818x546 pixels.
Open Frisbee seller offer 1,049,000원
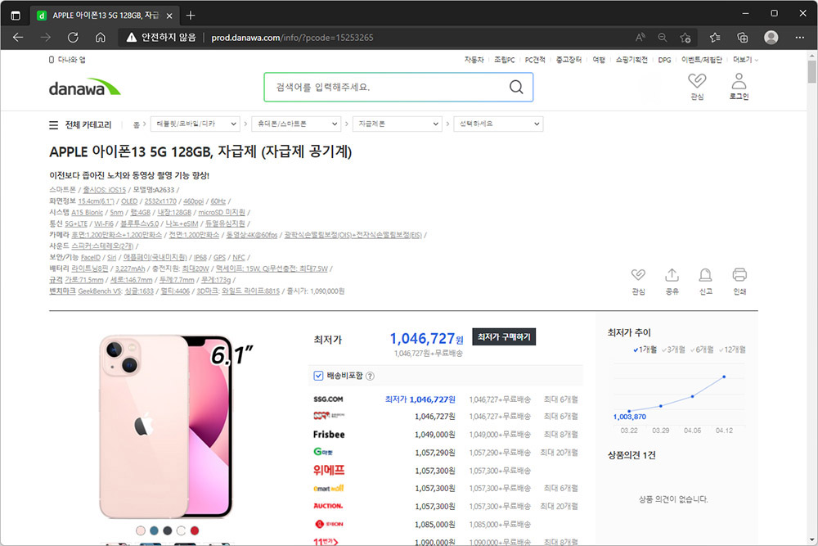pyautogui.click(x=446, y=435)
